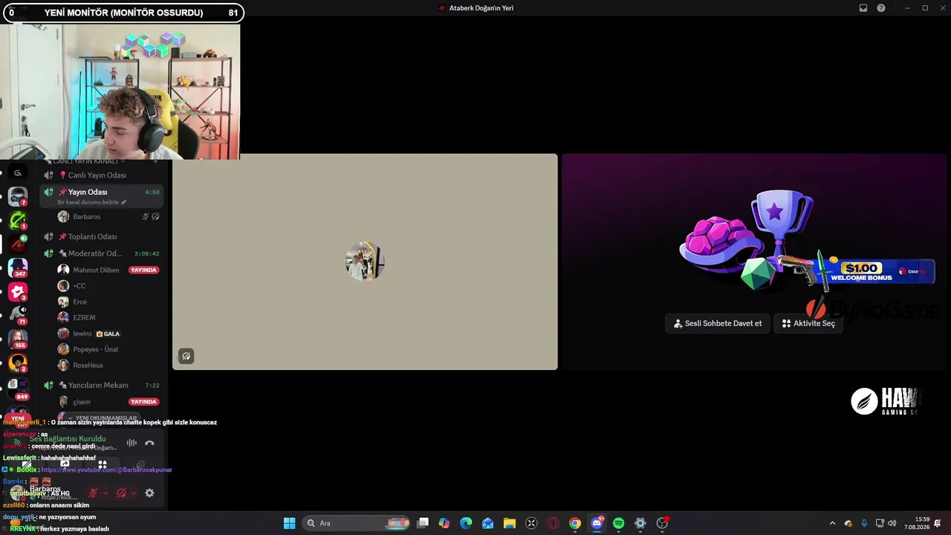Edit channel status 'Bir kanal durumu belirle'
951x535 pixels.
pos(91,202)
